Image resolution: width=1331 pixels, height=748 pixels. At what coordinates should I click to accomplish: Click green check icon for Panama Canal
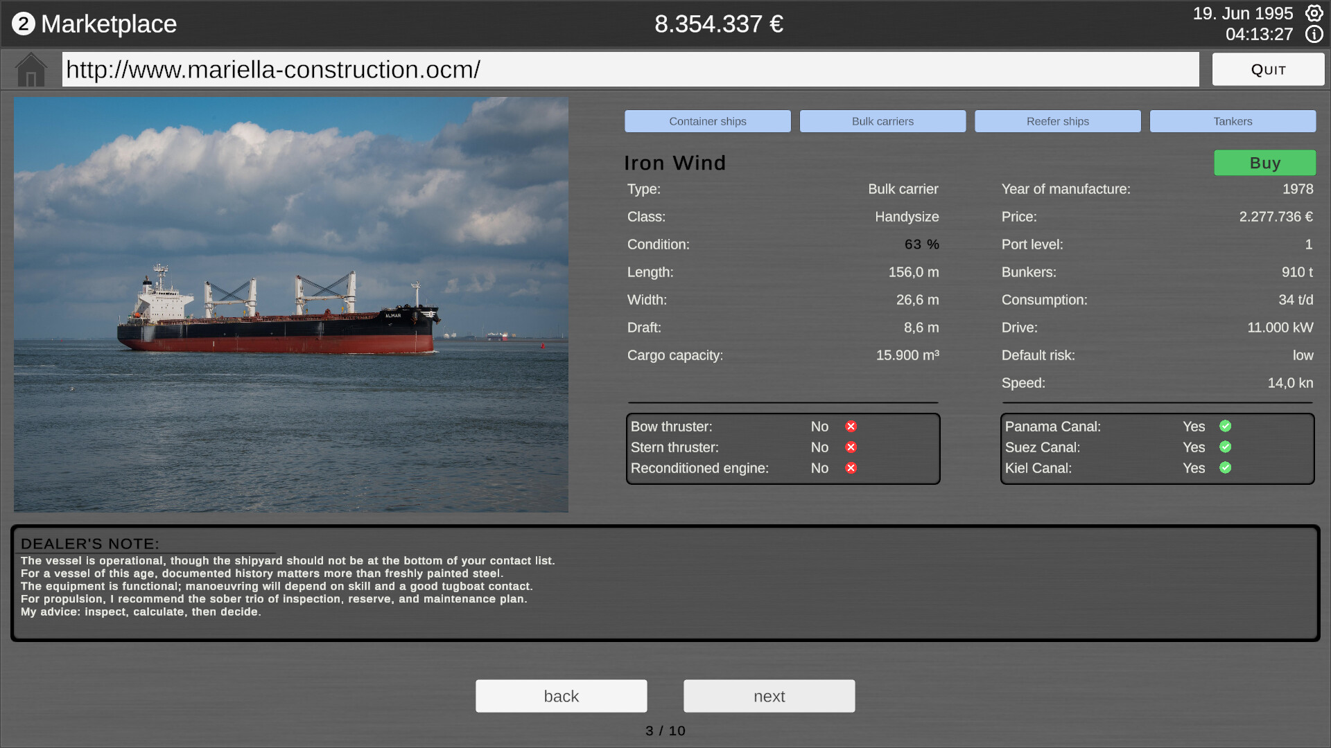click(x=1226, y=426)
